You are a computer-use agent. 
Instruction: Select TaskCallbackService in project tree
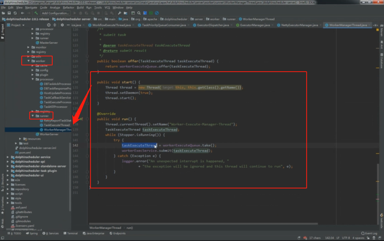coord(57,98)
